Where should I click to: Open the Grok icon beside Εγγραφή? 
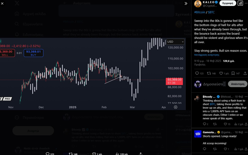coord(240,3)
